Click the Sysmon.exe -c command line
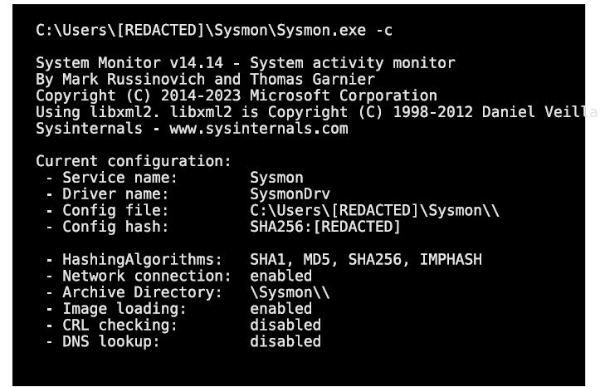 coord(214,31)
